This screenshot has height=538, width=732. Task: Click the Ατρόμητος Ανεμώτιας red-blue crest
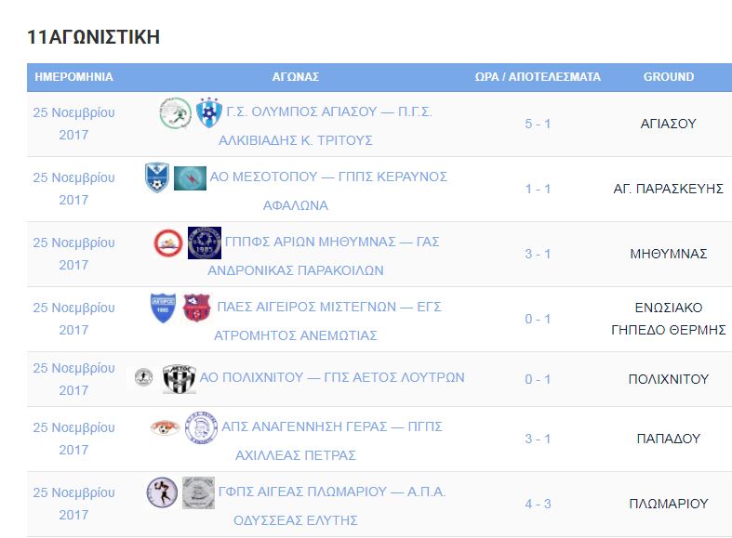pyautogui.click(x=196, y=308)
